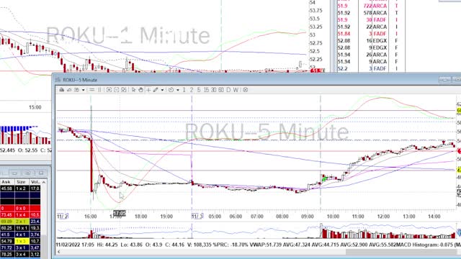Screen dimensions: 461x259
Task: Switch chart to 2 minute interval
Action: [x=192, y=90]
